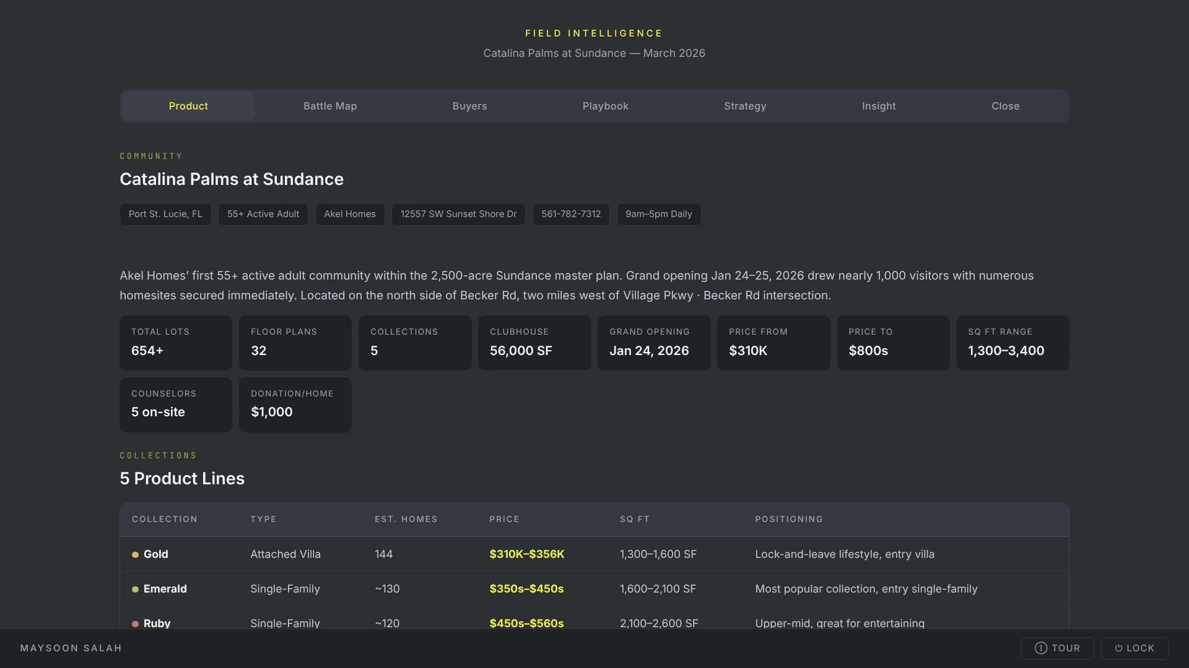Open the Buyers tab
1189x668 pixels.
tap(469, 106)
